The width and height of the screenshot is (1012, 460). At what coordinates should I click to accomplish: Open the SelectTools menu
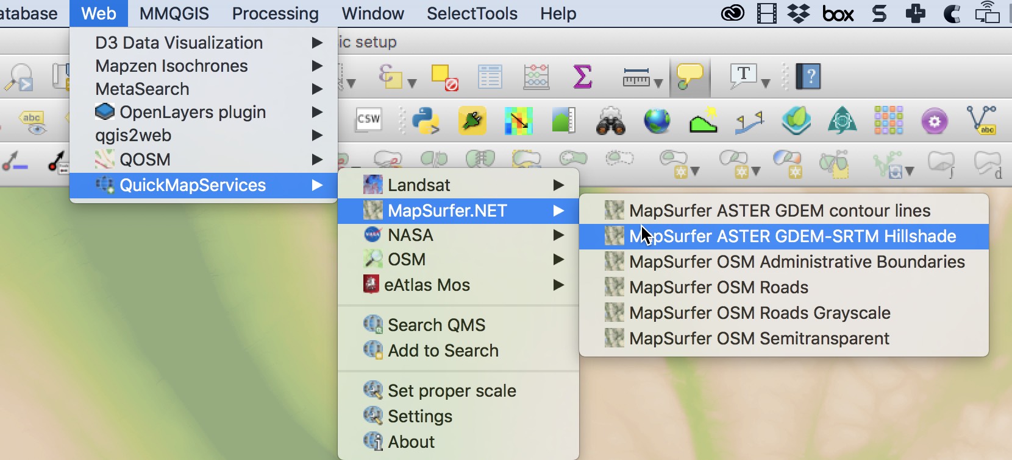[x=472, y=13]
